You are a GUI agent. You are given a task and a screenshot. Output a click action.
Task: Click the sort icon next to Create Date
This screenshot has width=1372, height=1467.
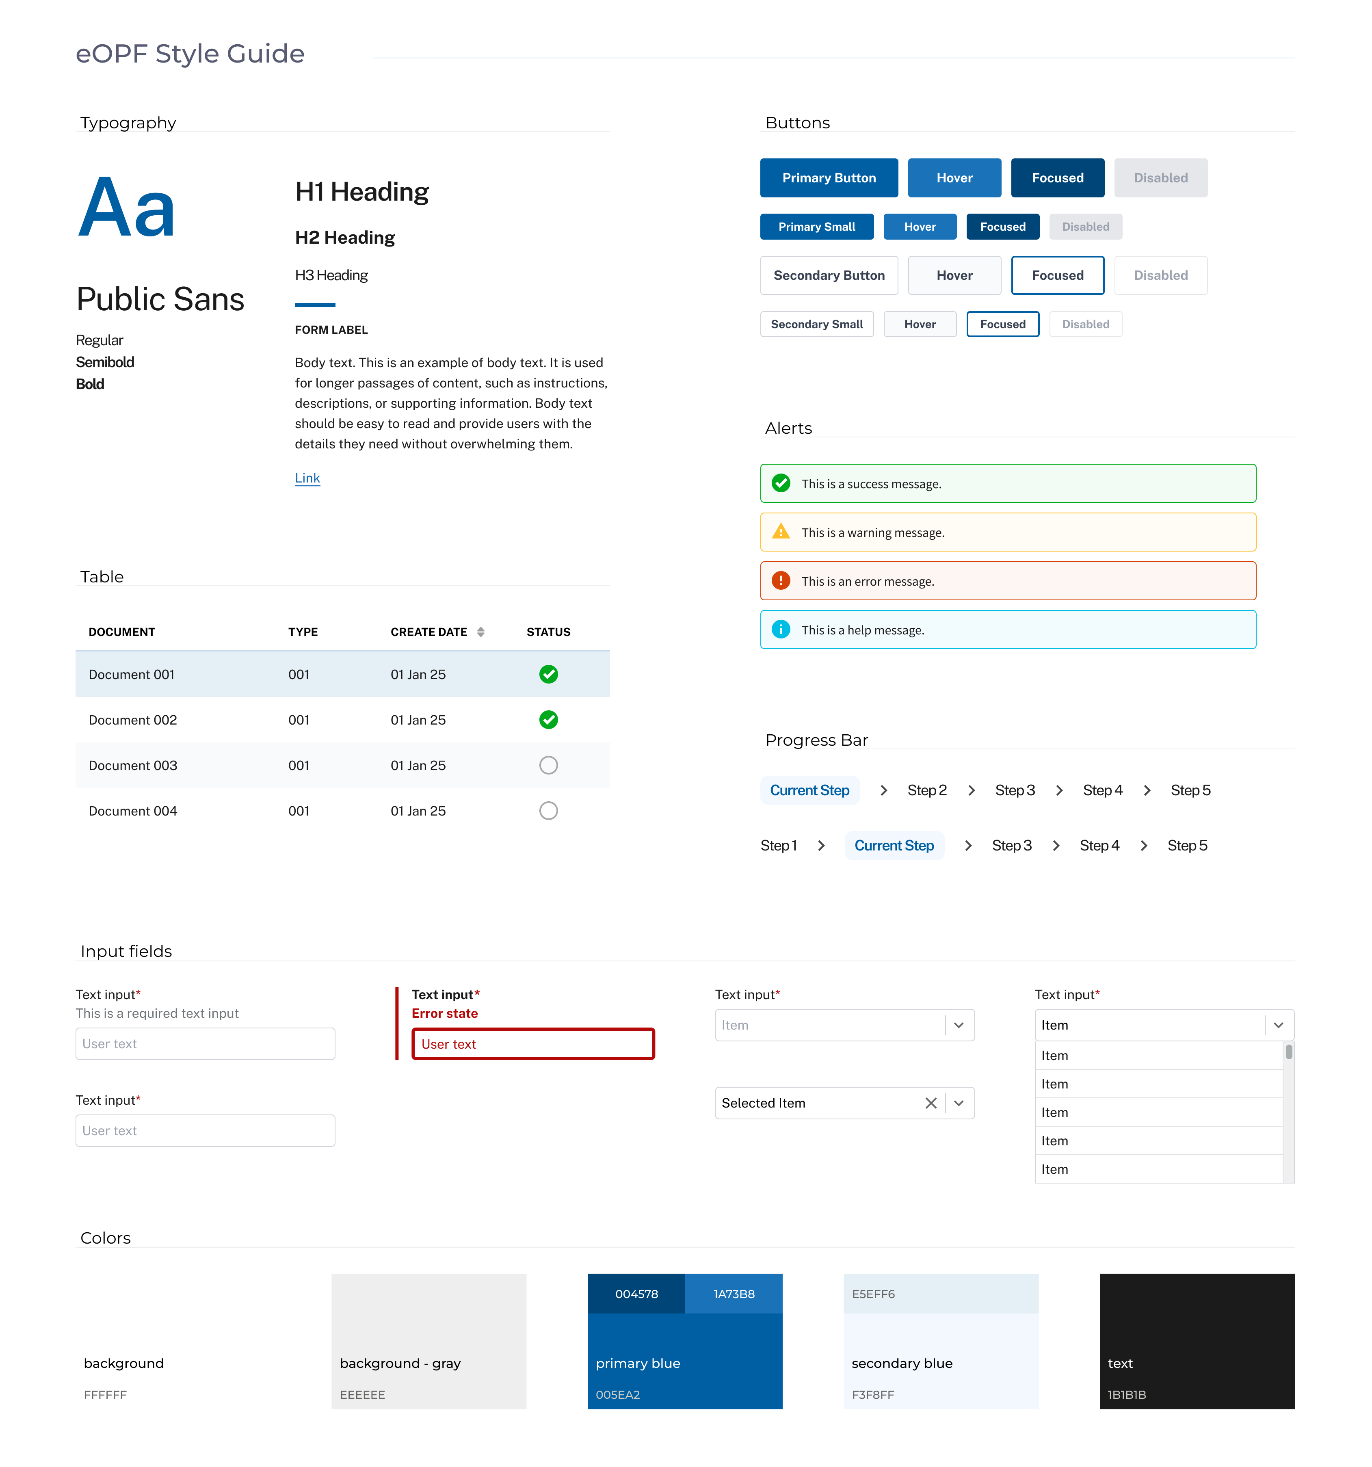480,632
